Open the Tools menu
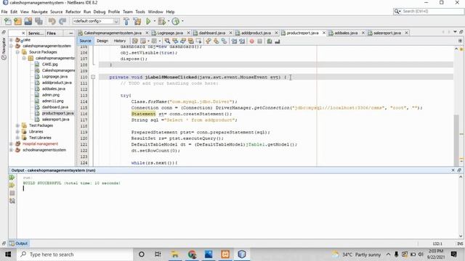This screenshot has height=261, width=465. [140, 12]
